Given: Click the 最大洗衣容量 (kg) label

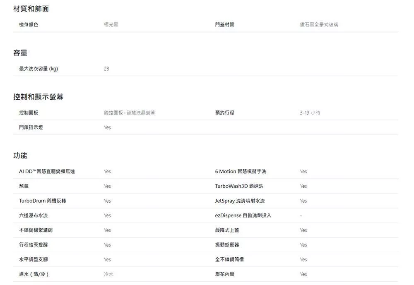Looking at the screenshot, I should point(39,69).
